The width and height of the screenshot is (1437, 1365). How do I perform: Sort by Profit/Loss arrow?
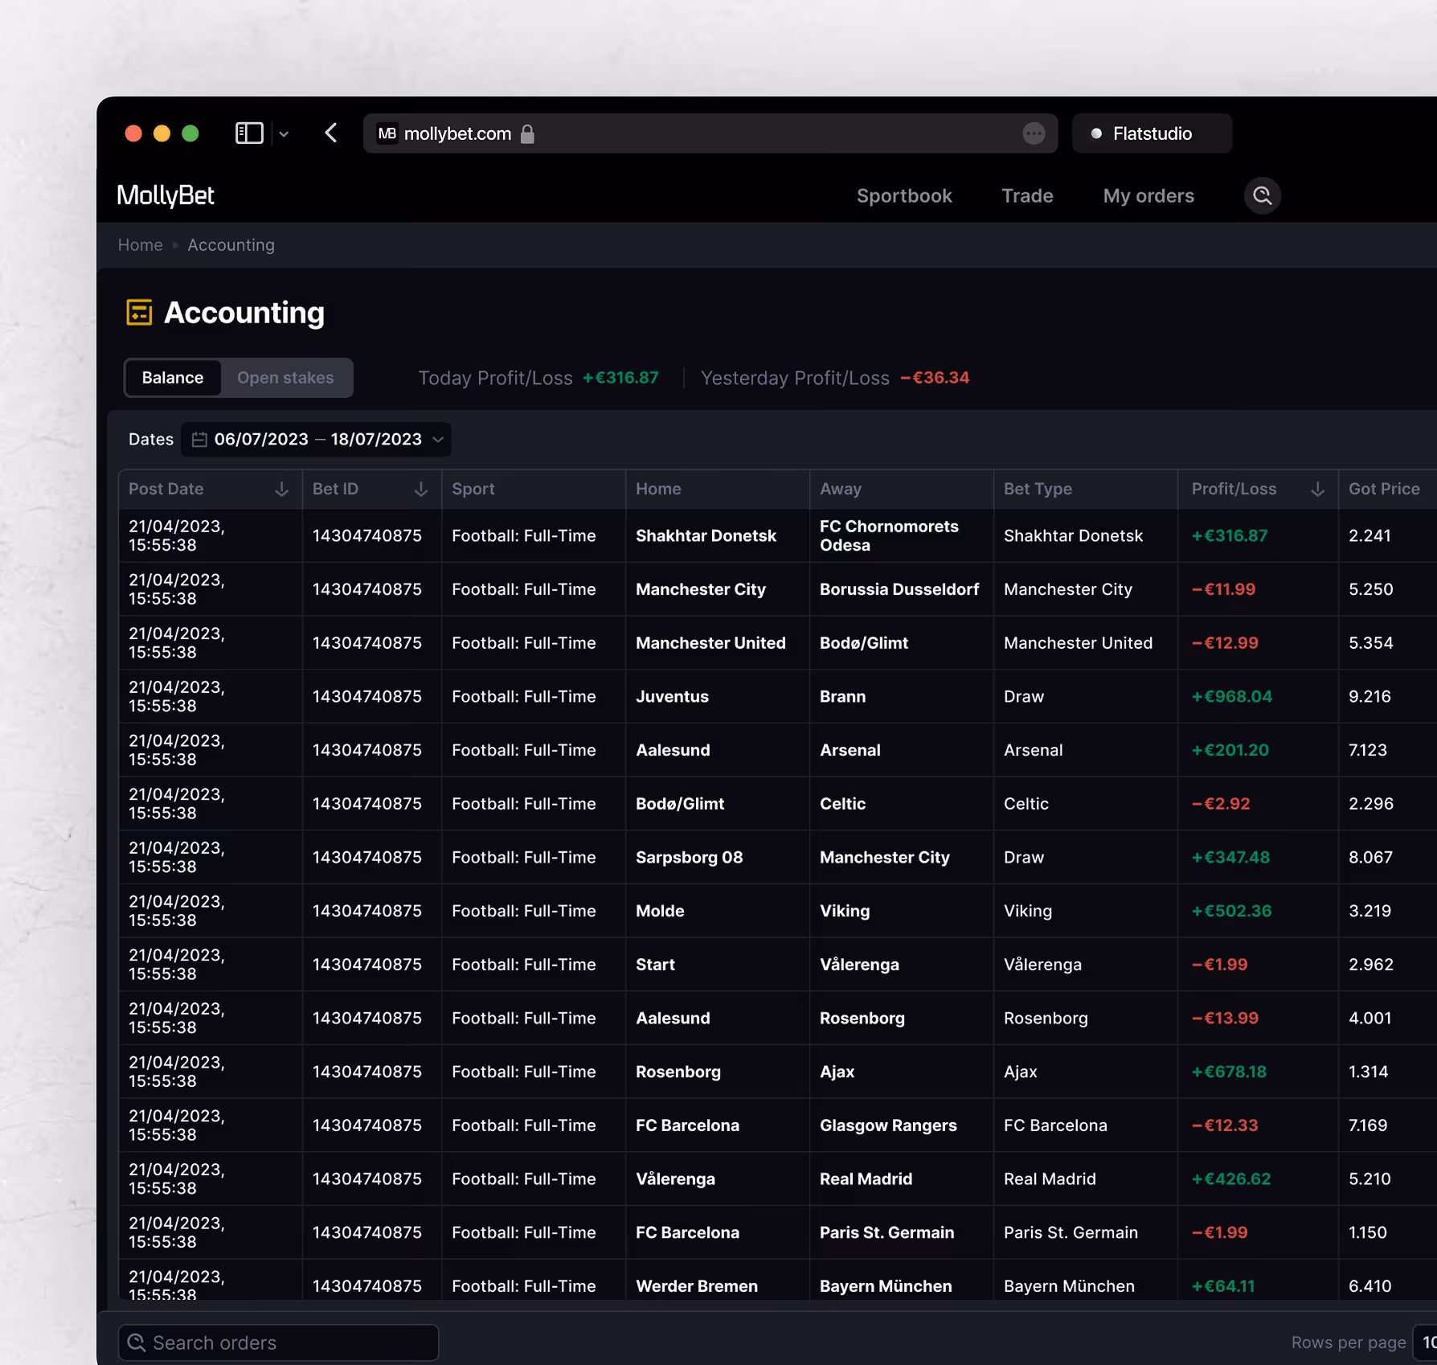pyautogui.click(x=1318, y=489)
